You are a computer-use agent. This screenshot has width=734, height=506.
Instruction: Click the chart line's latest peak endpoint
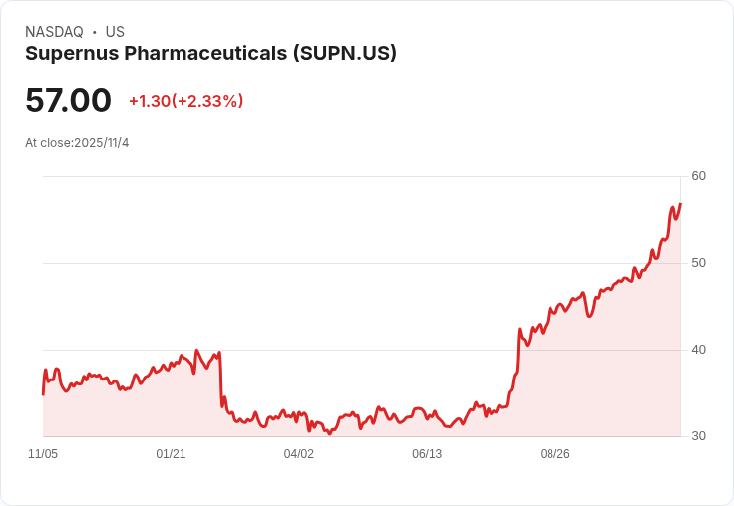point(680,204)
